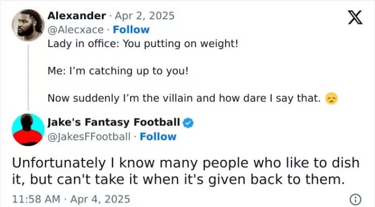This screenshot has height=207, width=375.
Task: Follow the @Alecxace account
Action: [x=131, y=29]
